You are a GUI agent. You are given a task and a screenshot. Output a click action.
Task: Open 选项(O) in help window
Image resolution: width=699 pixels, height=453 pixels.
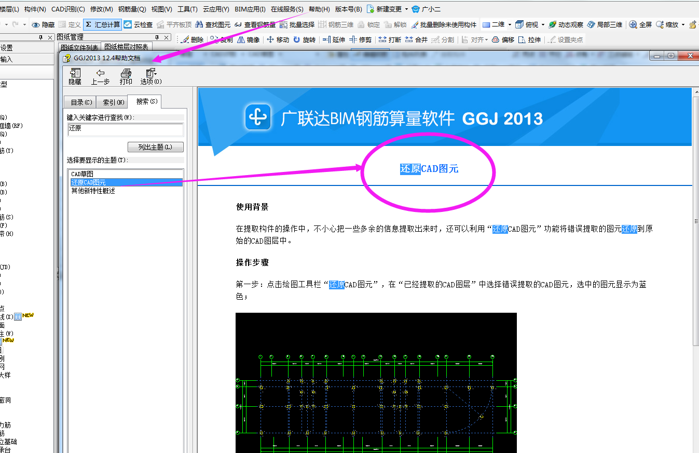point(151,77)
